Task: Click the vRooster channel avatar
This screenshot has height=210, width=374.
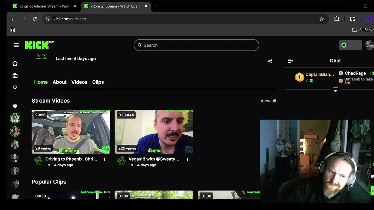Action: (x=41, y=57)
